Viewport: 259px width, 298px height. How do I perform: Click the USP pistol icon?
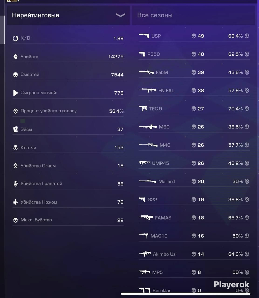point(144,36)
